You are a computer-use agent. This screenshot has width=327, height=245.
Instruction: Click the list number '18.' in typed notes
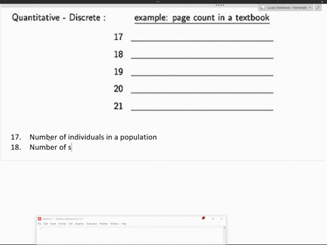[x=16, y=147]
